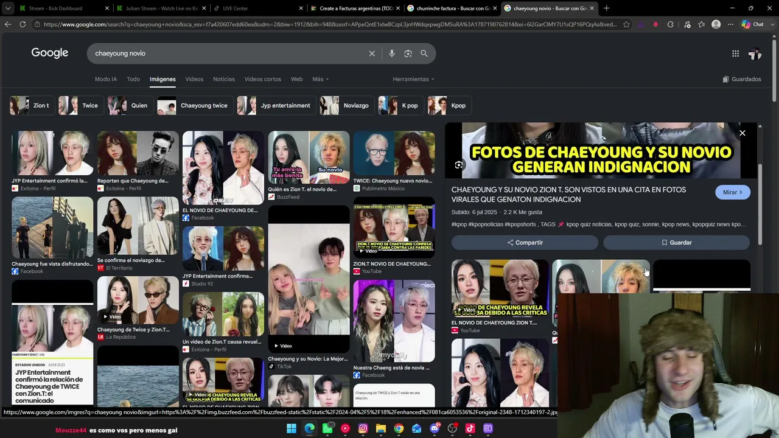The width and height of the screenshot is (779, 438).
Task: Switch to the Noticias results tab
Action: (224, 79)
